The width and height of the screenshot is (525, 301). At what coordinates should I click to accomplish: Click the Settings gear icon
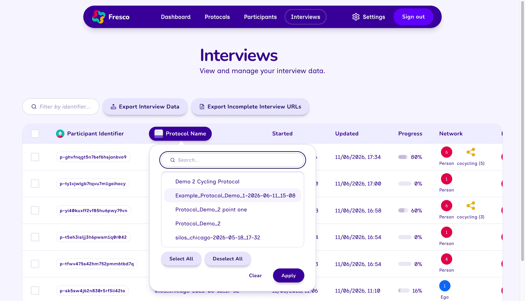[356, 17]
